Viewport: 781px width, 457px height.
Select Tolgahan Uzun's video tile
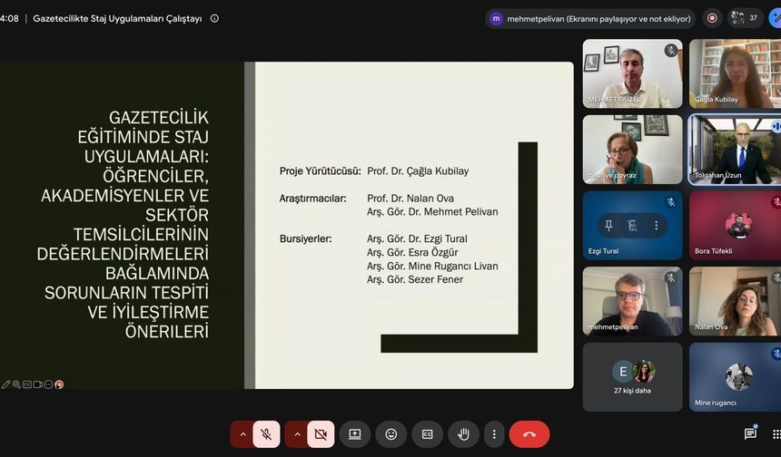pyautogui.click(x=736, y=150)
